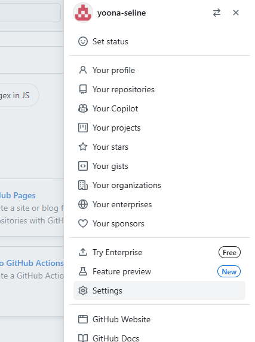255x342 pixels.
Task: Open Settings from the menu
Action: pos(159,290)
